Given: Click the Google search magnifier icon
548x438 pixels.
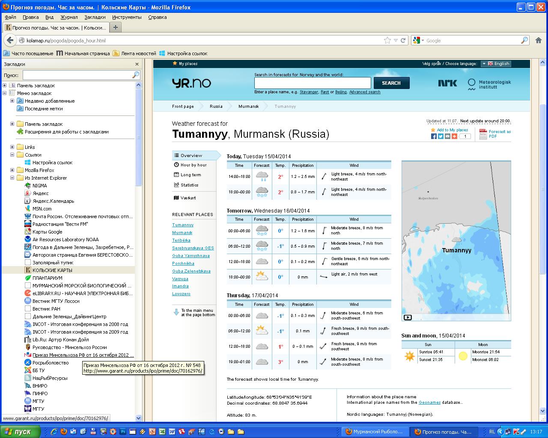Looking at the screenshot, I should coord(524,40).
